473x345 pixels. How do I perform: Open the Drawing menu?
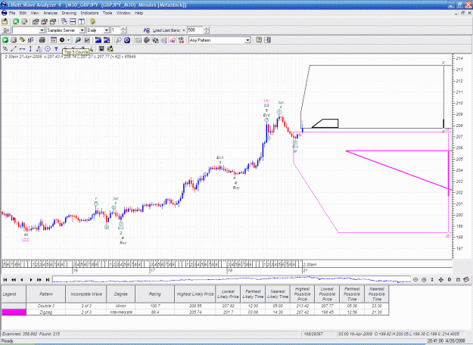pyautogui.click(x=69, y=13)
